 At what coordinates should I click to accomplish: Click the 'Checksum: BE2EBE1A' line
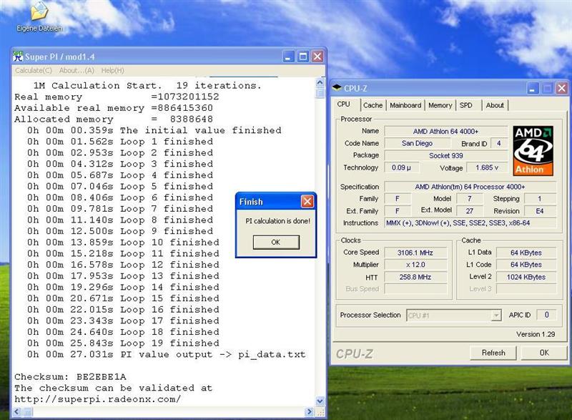tap(70, 376)
